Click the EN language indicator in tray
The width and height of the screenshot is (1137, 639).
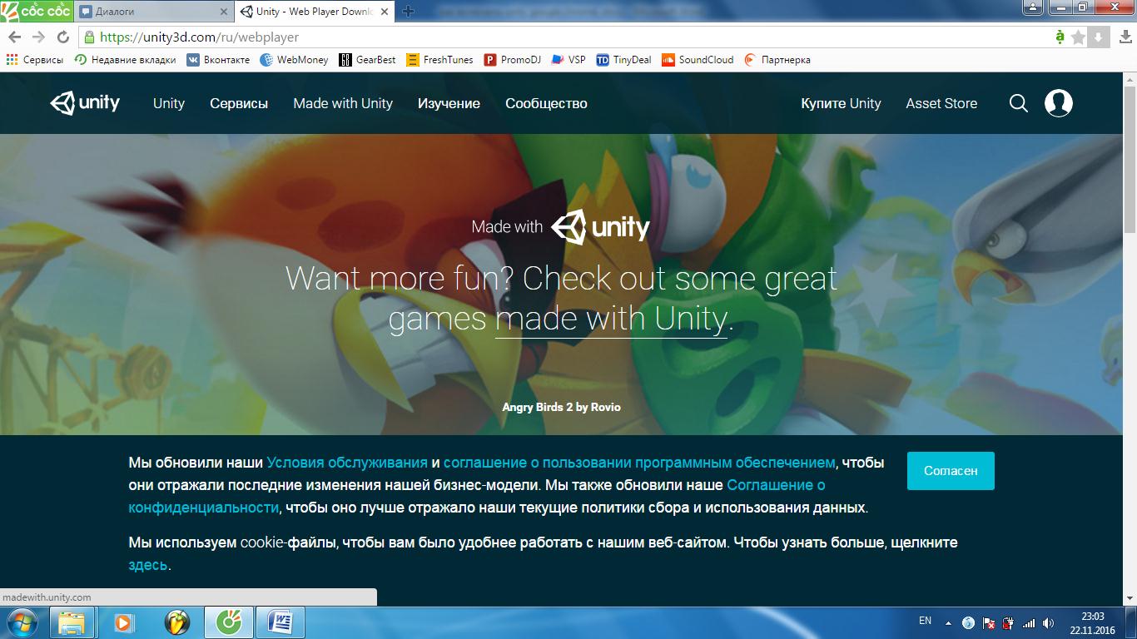click(x=925, y=621)
